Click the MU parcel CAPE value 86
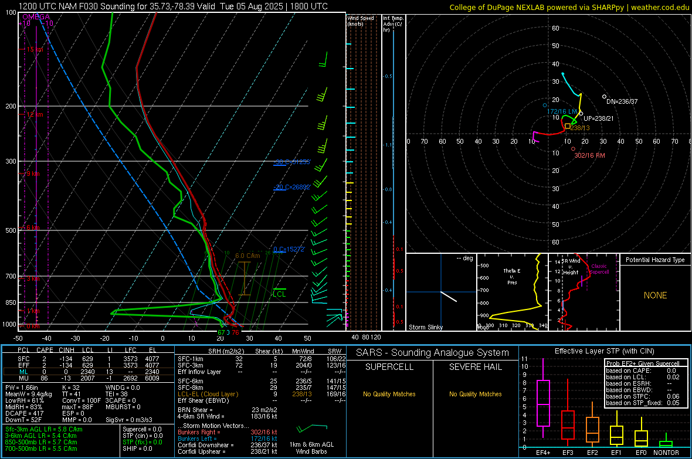This screenshot has width=692, height=459. [x=44, y=378]
